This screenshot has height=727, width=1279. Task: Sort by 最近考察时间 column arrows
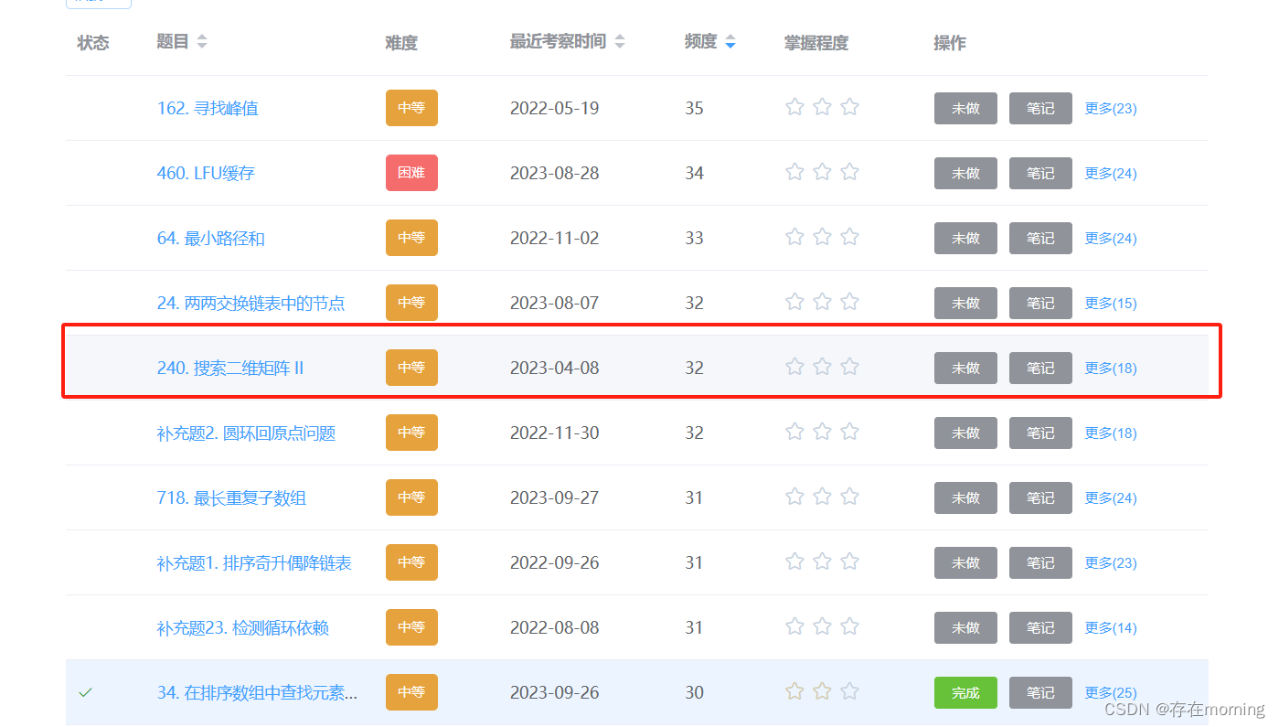619,42
